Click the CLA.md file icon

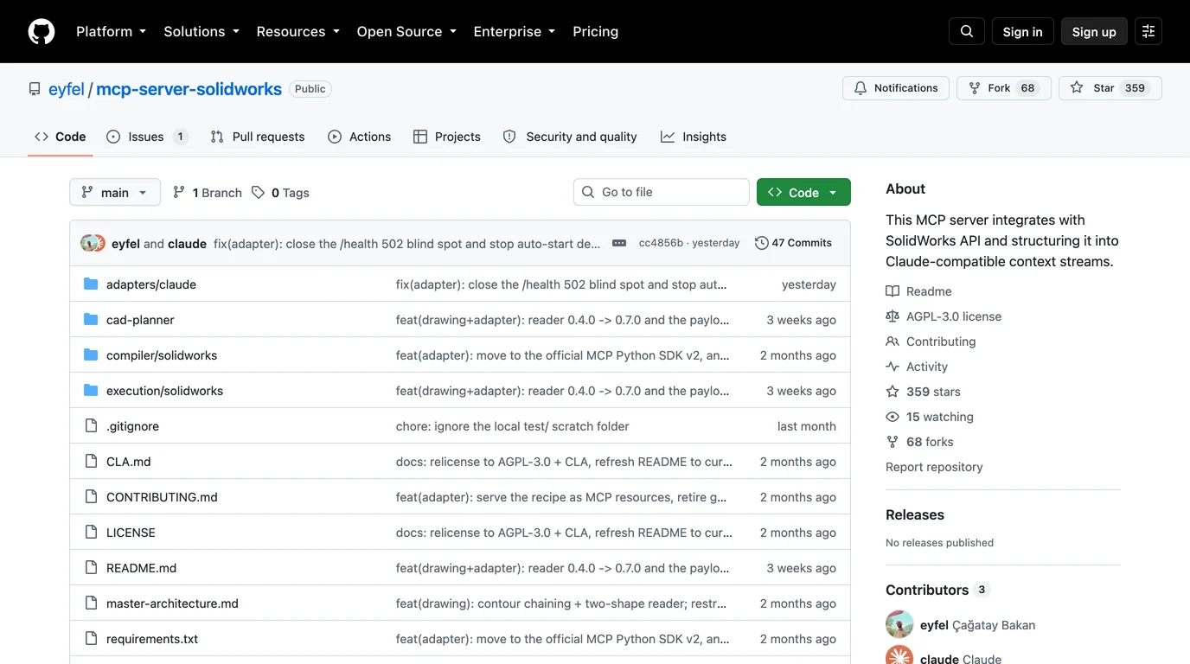(91, 461)
